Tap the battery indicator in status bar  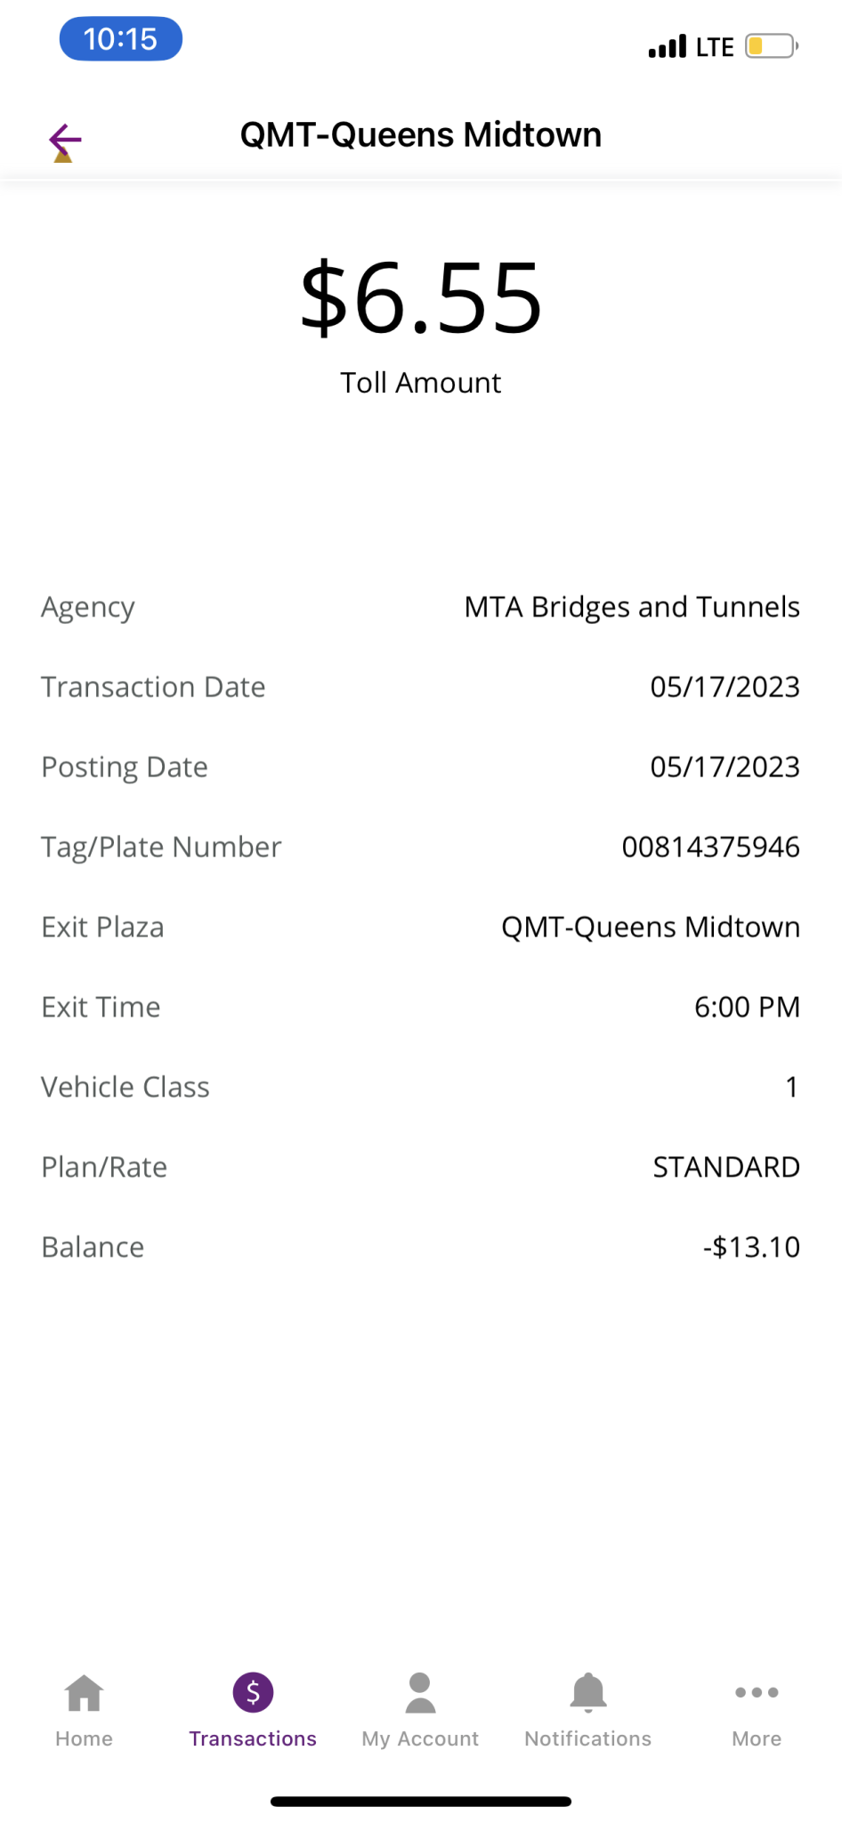coord(771,46)
